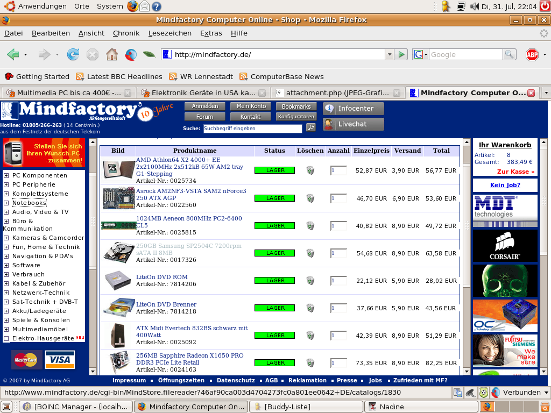Tick the Elektro-Hausgeräte box
The image size is (551, 413).
click(x=6, y=339)
